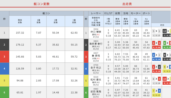The width and height of the screenshot is (171, 98).
Task: Click the red 10 badge in 松村 row
Action: click(165, 79)
